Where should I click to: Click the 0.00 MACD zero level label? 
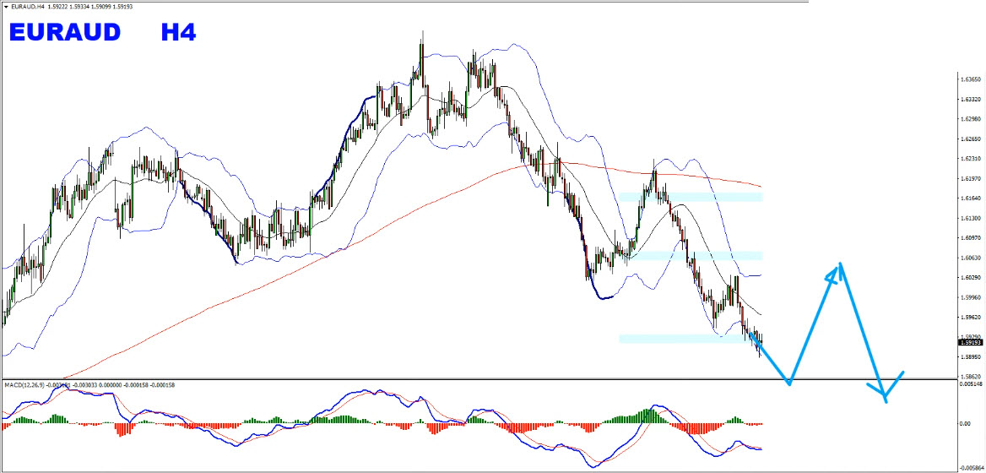click(966, 424)
